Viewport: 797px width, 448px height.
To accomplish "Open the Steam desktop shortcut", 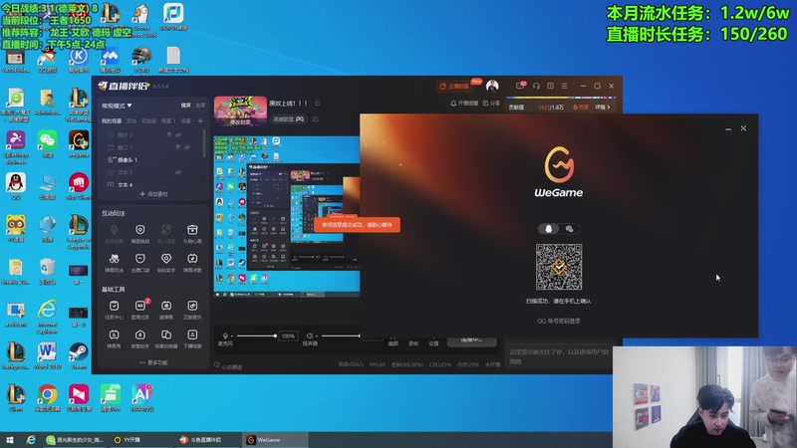I will (79, 355).
